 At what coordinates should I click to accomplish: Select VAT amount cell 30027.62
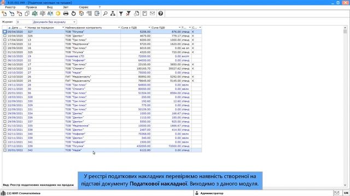[166, 69]
